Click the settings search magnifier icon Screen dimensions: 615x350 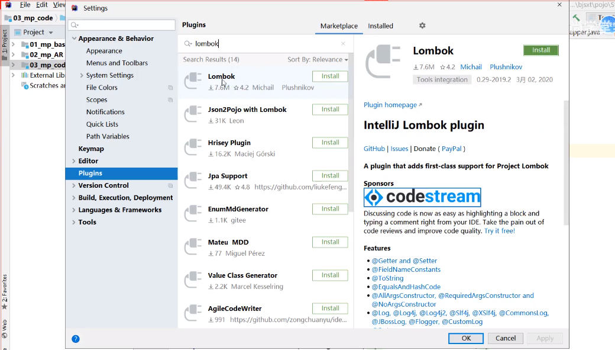[75, 25]
